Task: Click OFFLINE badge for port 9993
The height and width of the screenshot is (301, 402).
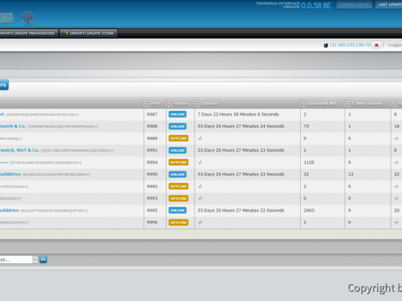Action: 179,199
